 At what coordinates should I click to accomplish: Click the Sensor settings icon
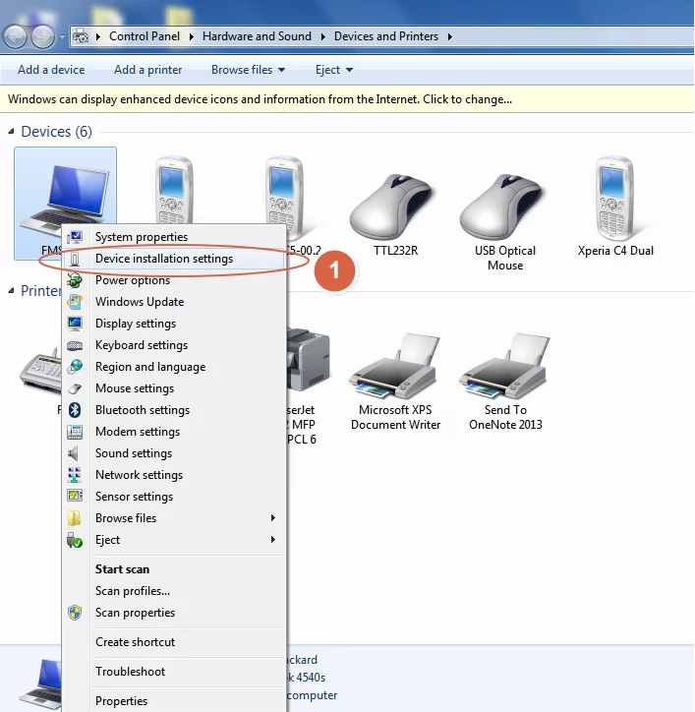pyautogui.click(x=75, y=496)
